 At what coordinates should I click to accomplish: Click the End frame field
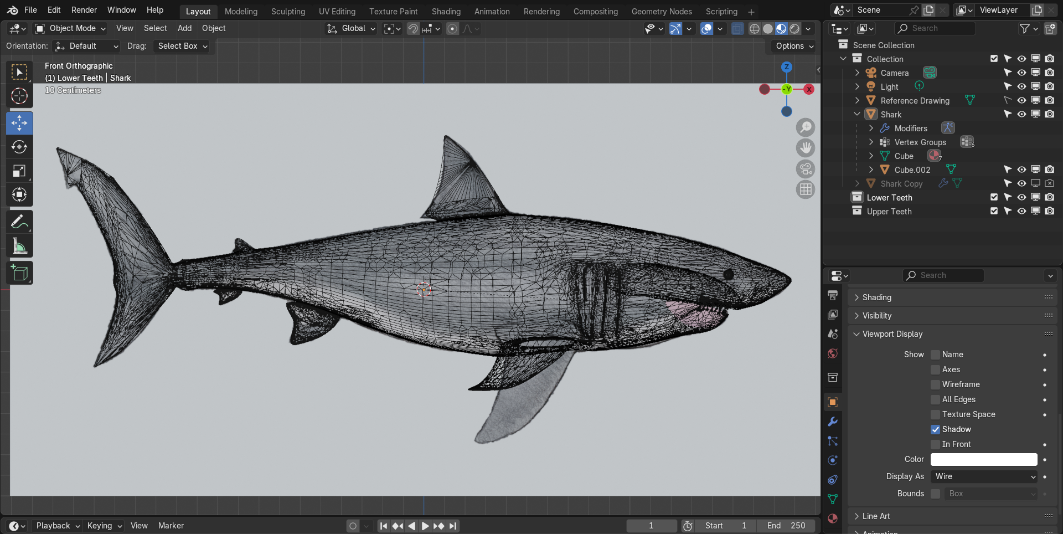pyautogui.click(x=786, y=526)
